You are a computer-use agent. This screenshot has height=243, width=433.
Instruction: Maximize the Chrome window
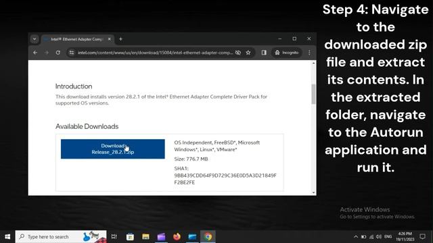(295, 39)
